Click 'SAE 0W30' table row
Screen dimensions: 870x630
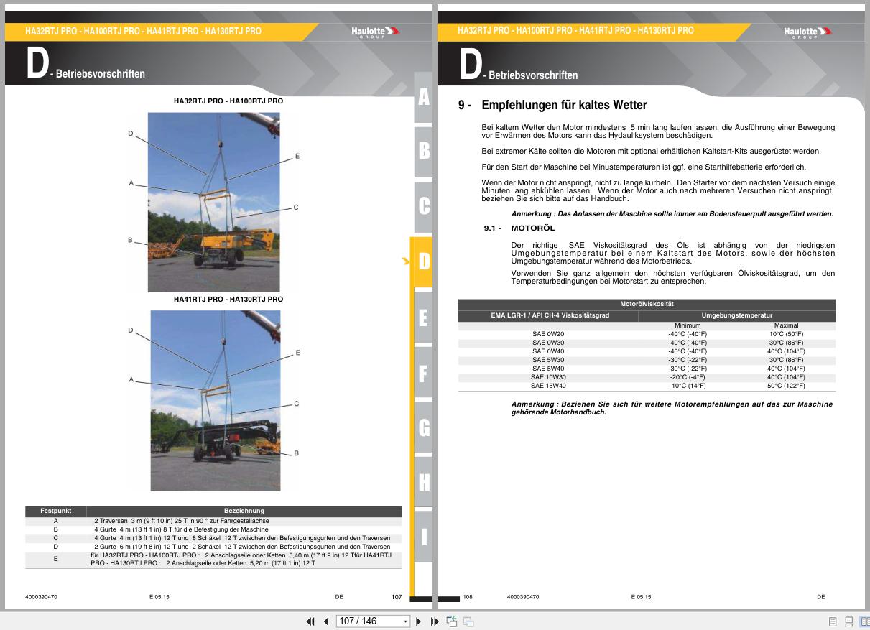click(x=647, y=343)
